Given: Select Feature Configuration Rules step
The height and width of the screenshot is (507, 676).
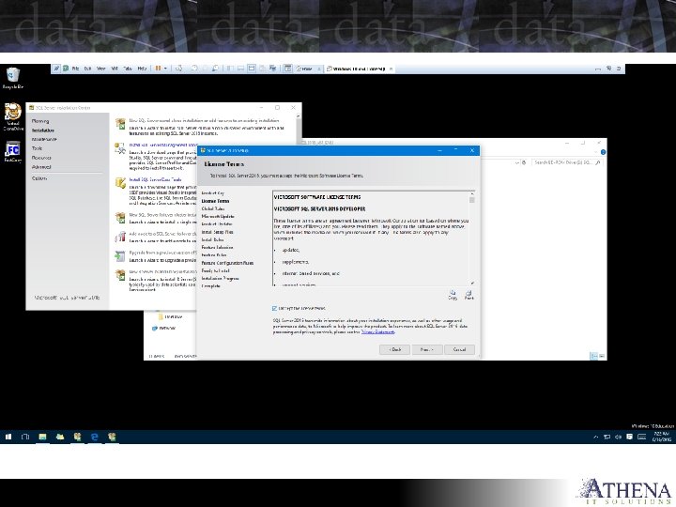Looking at the screenshot, I should (x=227, y=263).
